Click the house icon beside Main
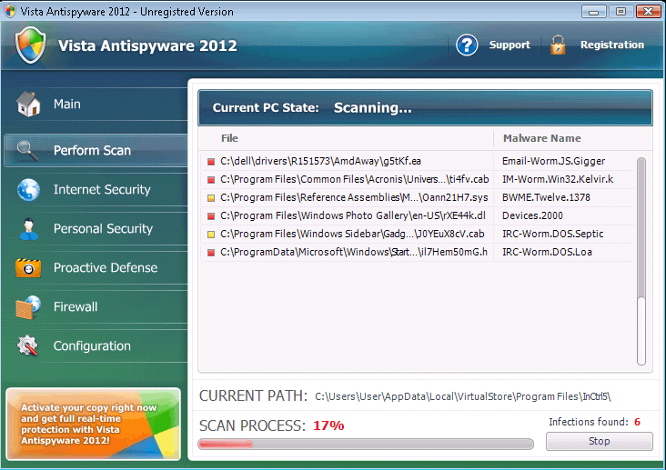666x470 pixels. [x=28, y=105]
